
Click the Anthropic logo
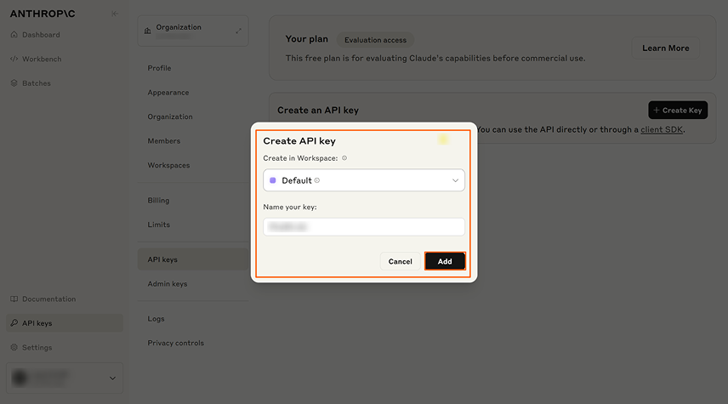tap(43, 14)
